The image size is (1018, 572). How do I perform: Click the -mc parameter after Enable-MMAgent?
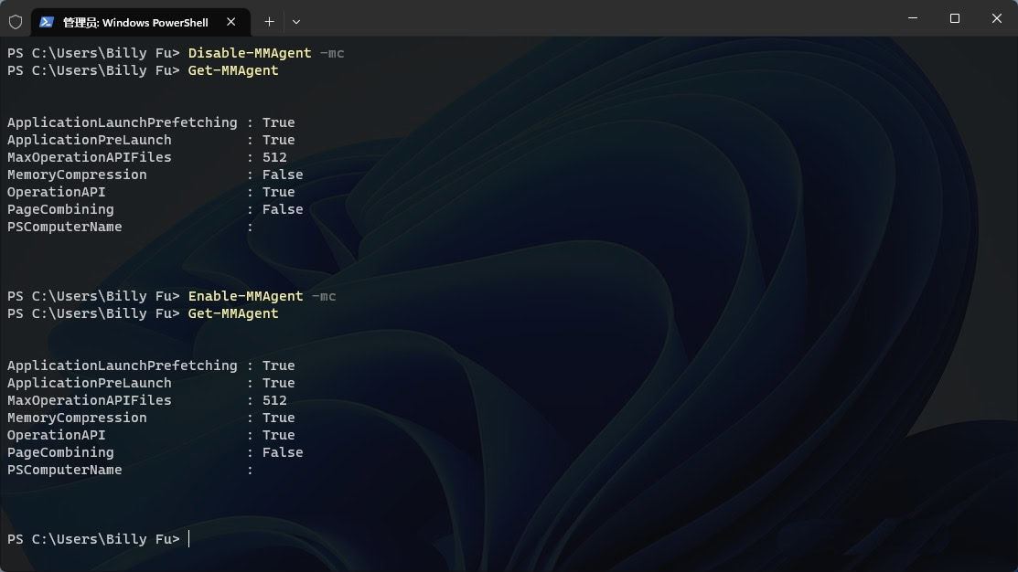tap(323, 296)
